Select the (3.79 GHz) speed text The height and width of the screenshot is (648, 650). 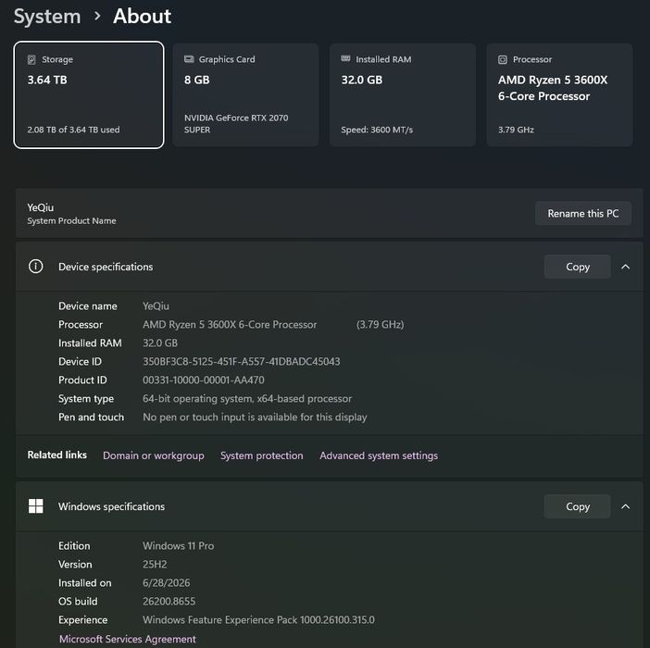pos(381,324)
